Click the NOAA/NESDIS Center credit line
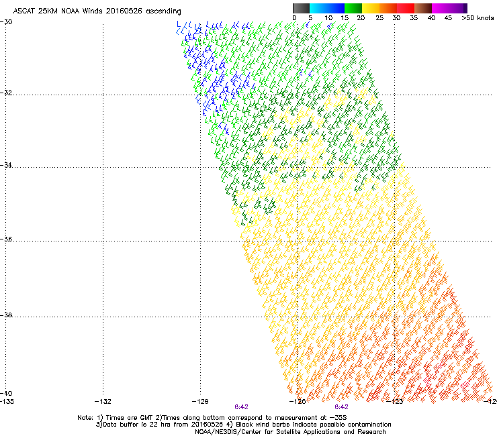497x436 pixels. point(290,432)
